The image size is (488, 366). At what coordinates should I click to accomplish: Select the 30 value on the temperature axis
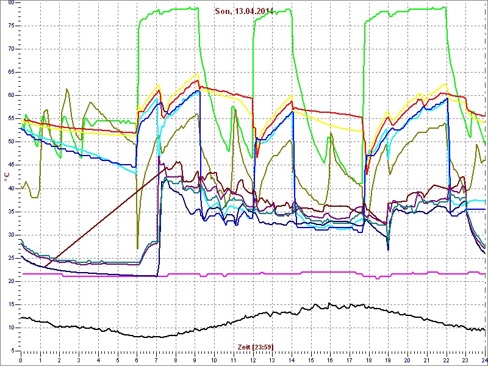10,235
